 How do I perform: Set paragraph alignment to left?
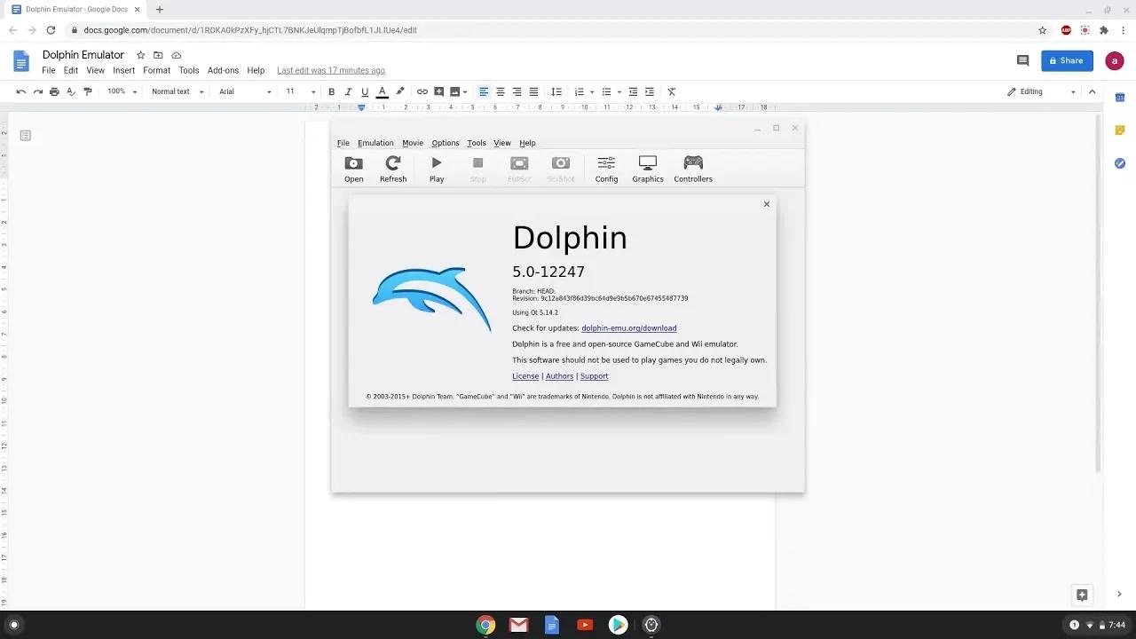point(484,91)
